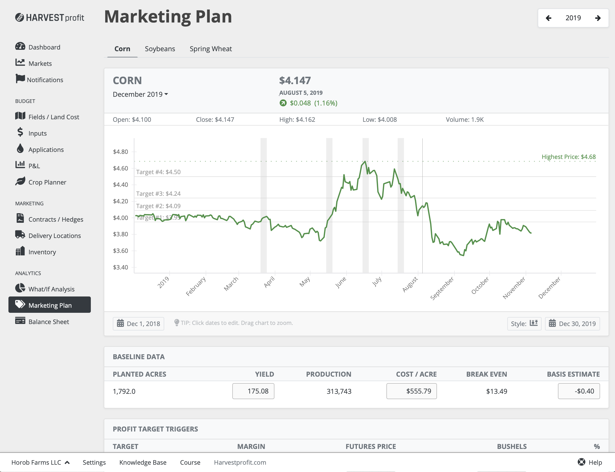Edit the chart start date Dec 1, 2018
The width and height of the screenshot is (615, 472).
click(138, 323)
